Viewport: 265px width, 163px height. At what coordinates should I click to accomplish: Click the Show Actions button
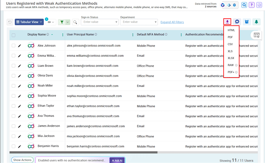coord(22,160)
